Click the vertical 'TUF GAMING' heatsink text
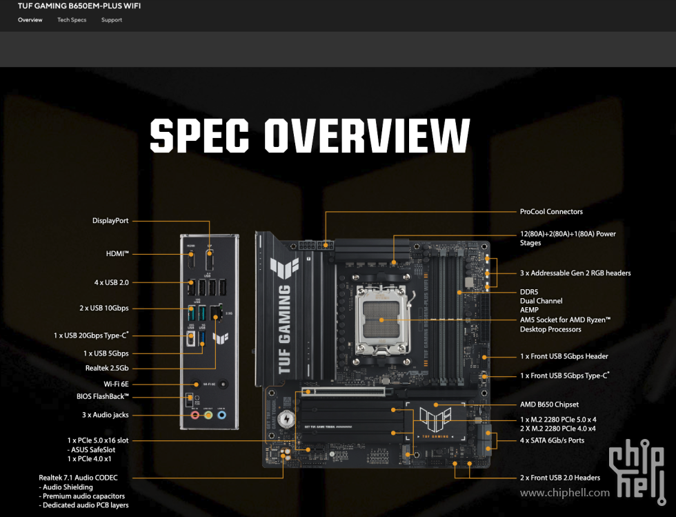676x517 pixels. [284, 329]
